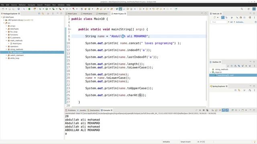This screenshot has width=257, height=144.
Task: Open Spring Explorer view menu (three dots)
Action: 254,90
